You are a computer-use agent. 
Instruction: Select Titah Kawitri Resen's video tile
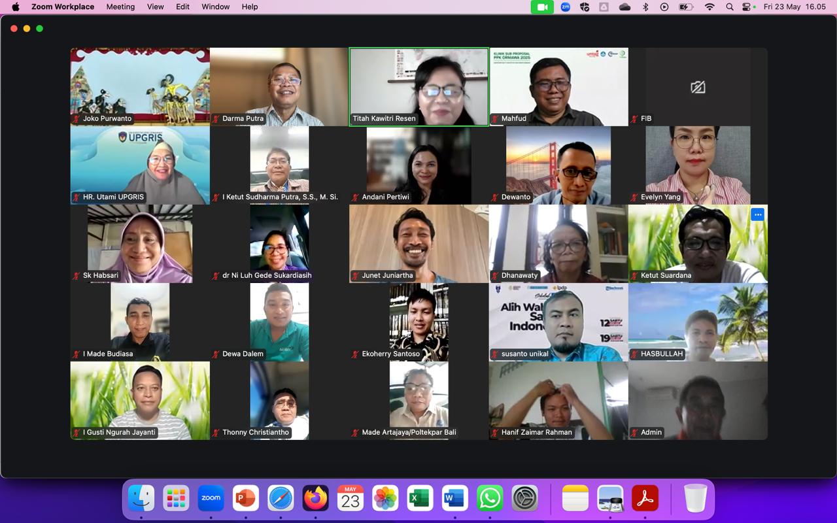[x=418, y=86]
